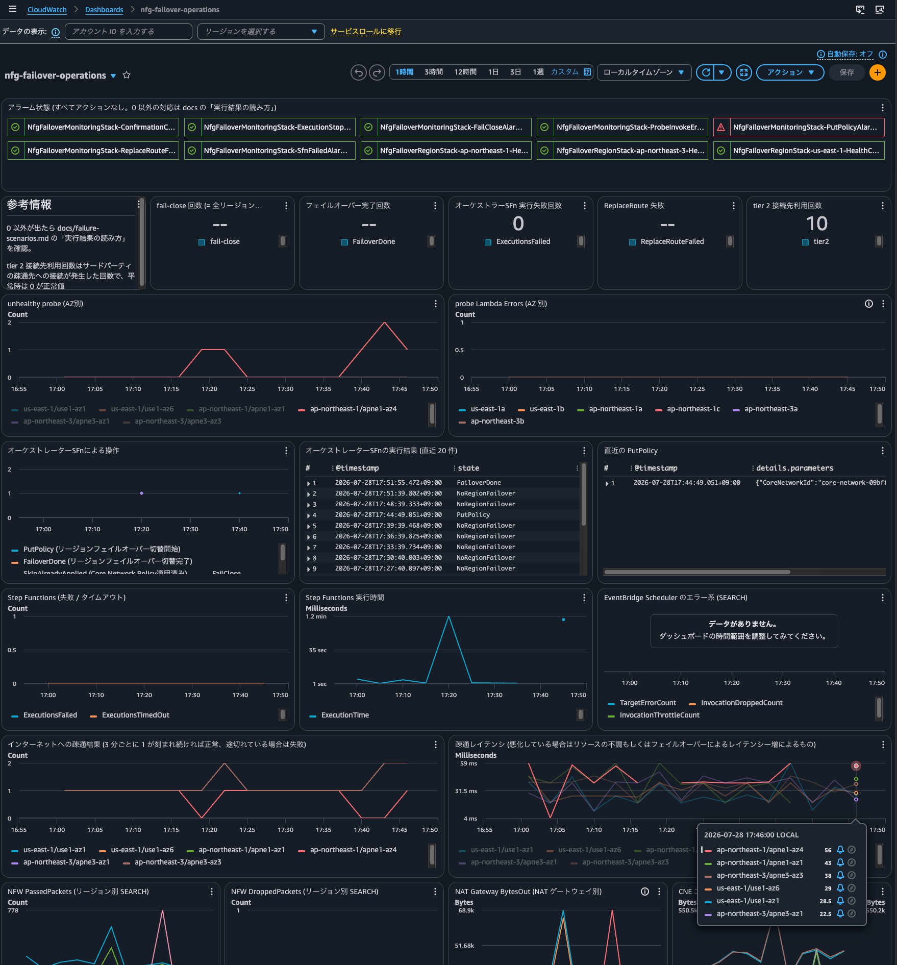Toggle ExecutionsTimedOut legend series

coord(130,715)
